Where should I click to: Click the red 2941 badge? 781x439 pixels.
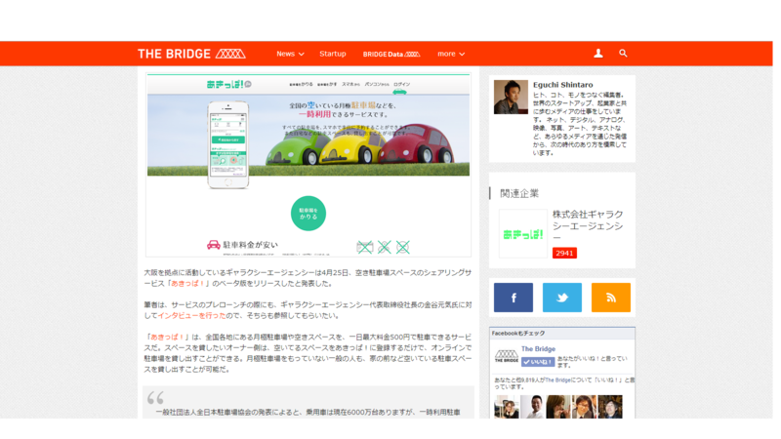(564, 253)
